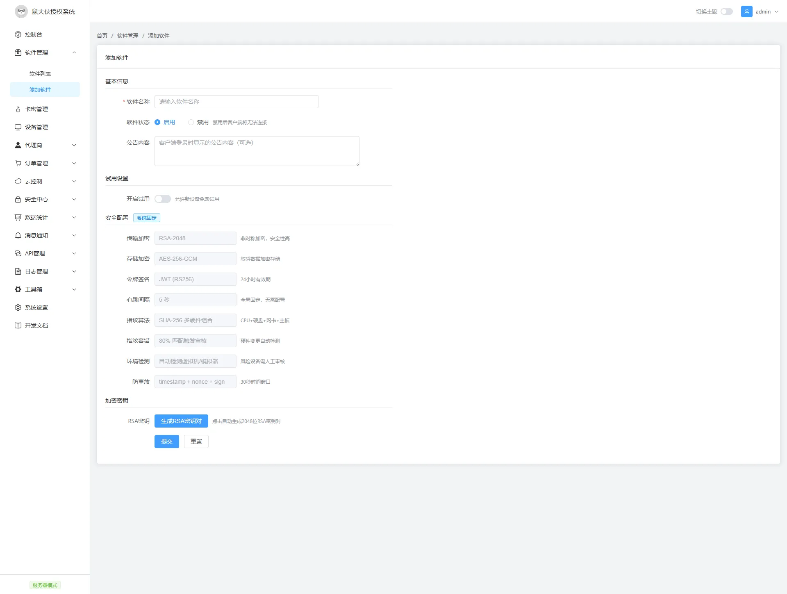This screenshot has width=787, height=594.
Task: Click the 生成RSA密钥对 button
Action: (181, 421)
